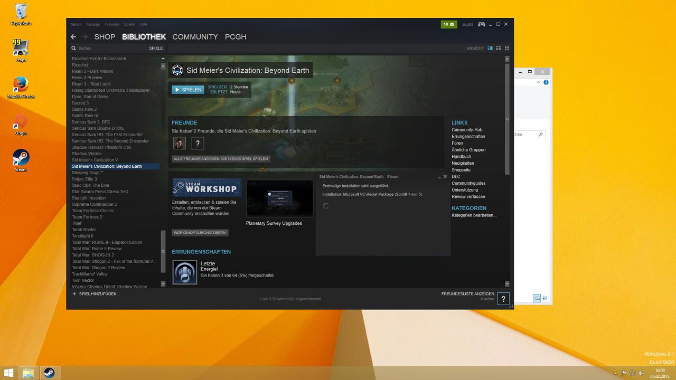The width and height of the screenshot is (676, 380).
Task: Open the SPIELE library filter dropdown
Action: coord(156,48)
